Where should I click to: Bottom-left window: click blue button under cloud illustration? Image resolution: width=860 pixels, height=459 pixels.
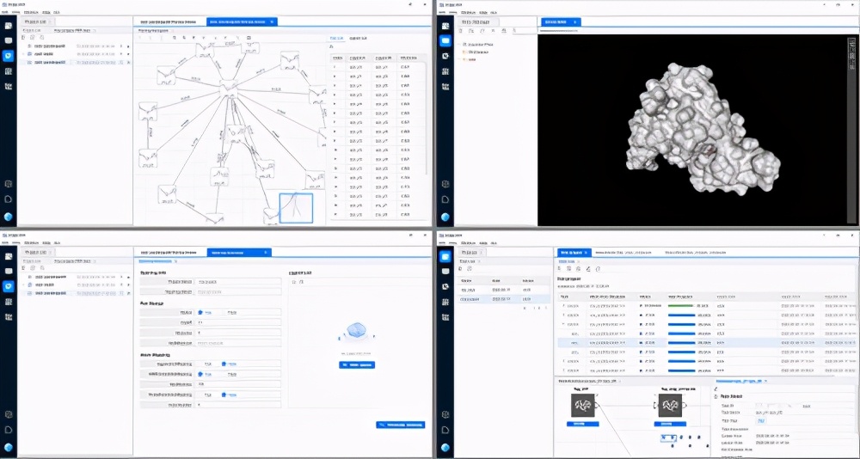[x=357, y=364]
